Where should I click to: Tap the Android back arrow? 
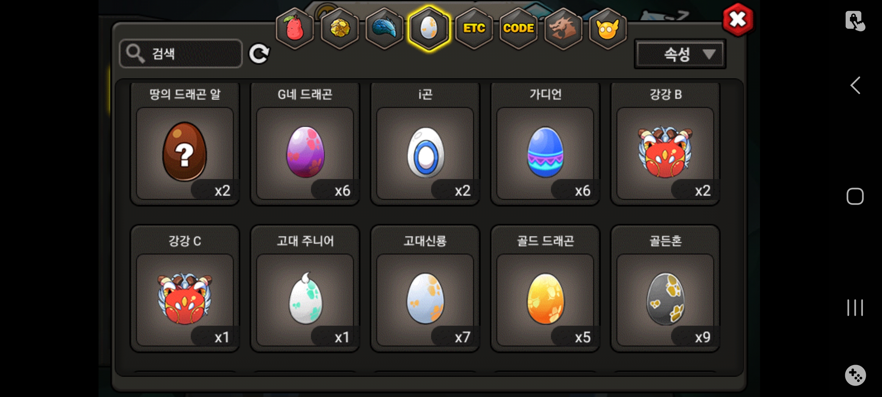(855, 86)
